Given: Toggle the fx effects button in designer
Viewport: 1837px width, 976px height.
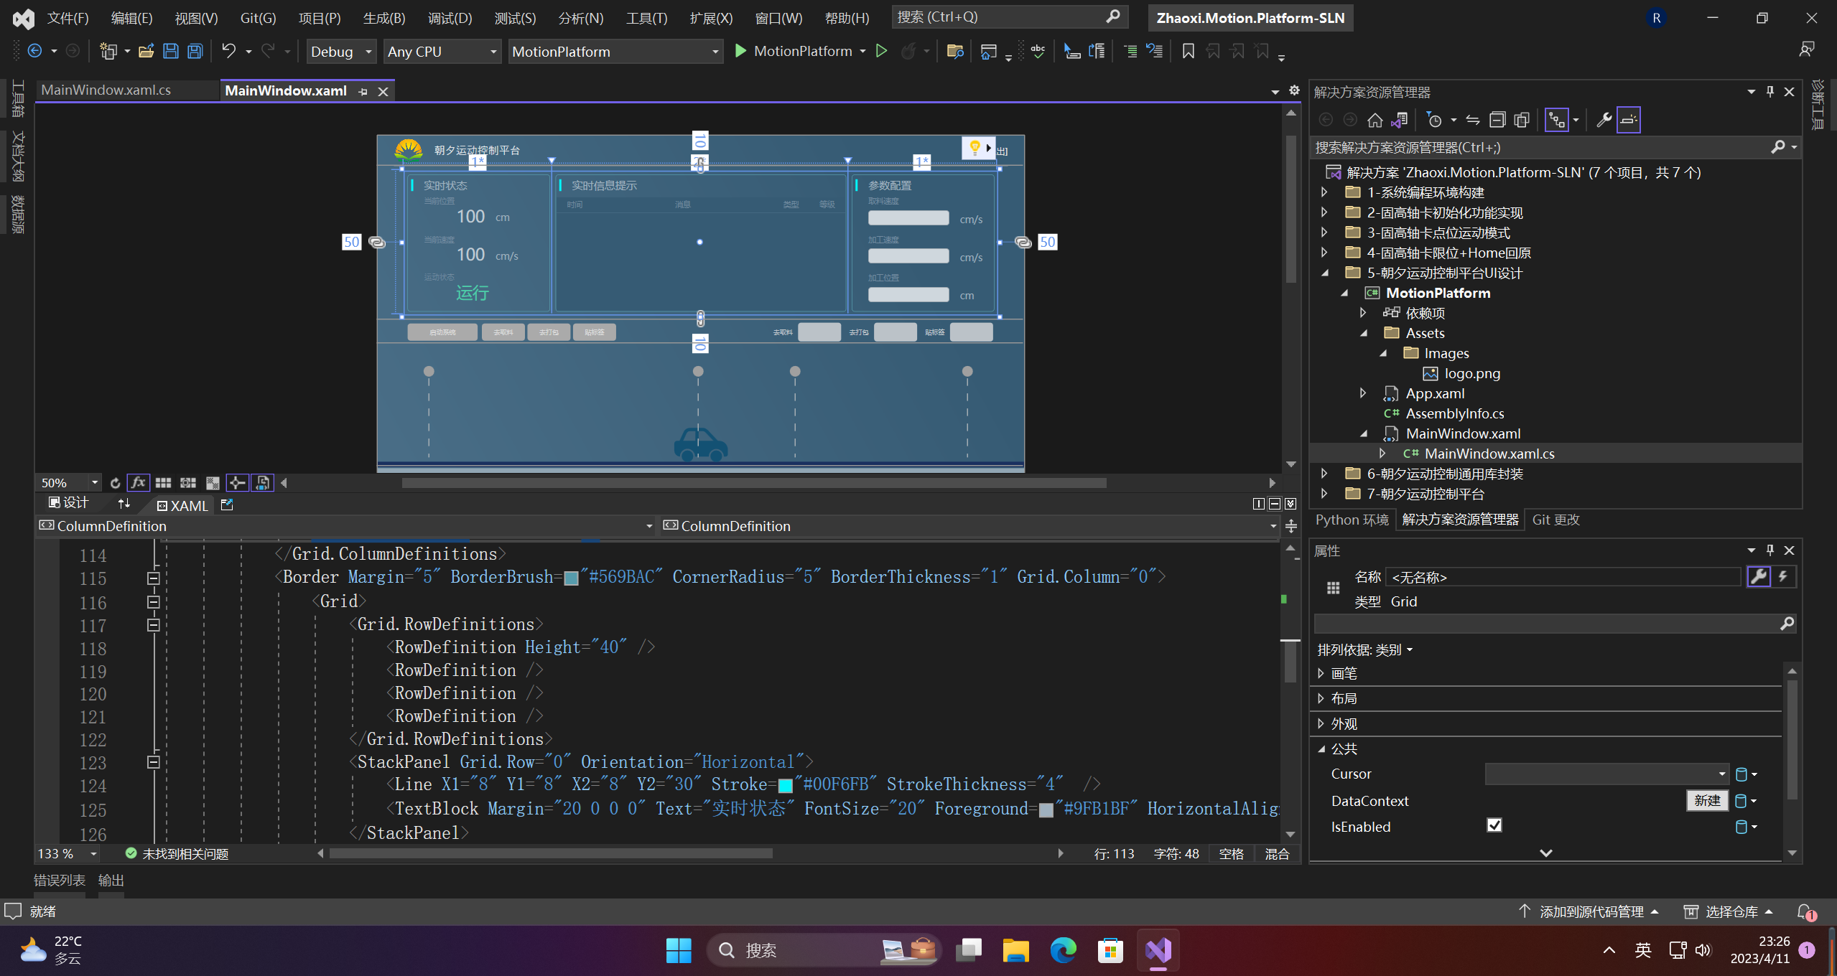Looking at the screenshot, I should tap(137, 483).
